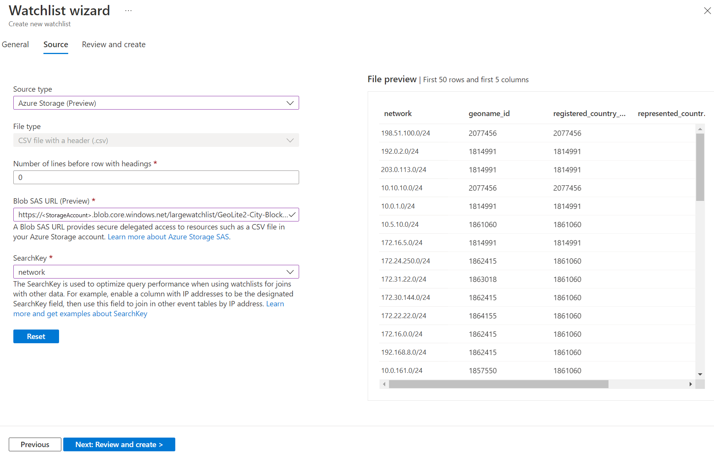The width and height of the screenshot is (714, 457).
Task: Go back with the Previous button
Action: coord(35,444)
